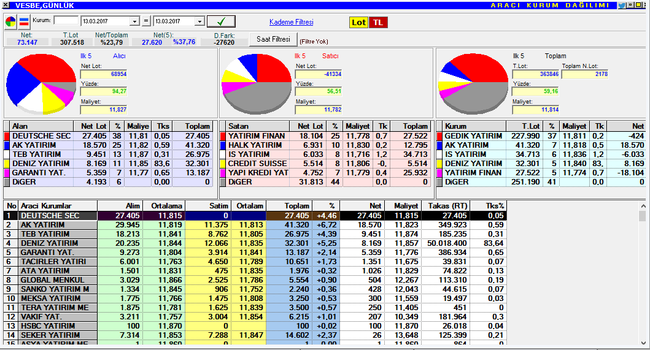650x350 pixels.
Task: Click the equals sign date button
Action: [146, 21]
